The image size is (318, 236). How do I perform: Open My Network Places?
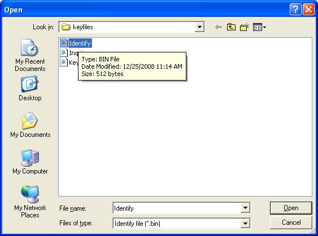[30, 202]
